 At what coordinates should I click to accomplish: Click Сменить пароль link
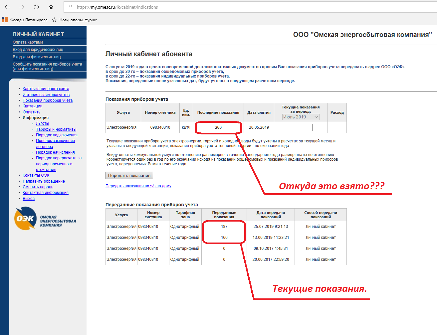point(38,187)
